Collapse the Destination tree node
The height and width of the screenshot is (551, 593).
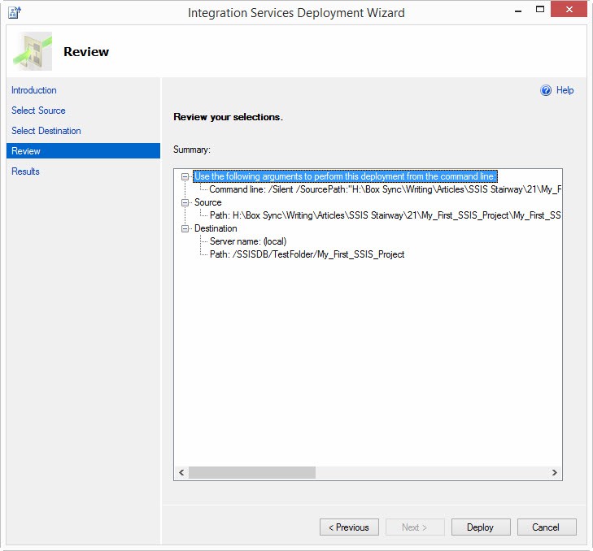[185, 228]
